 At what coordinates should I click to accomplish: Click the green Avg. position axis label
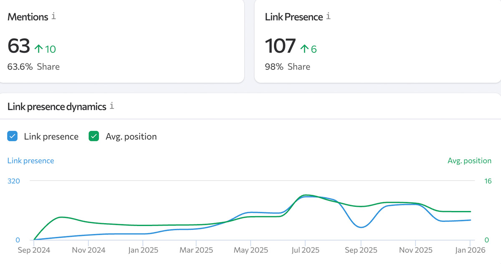pyautogui.click(x=469, y=161)
